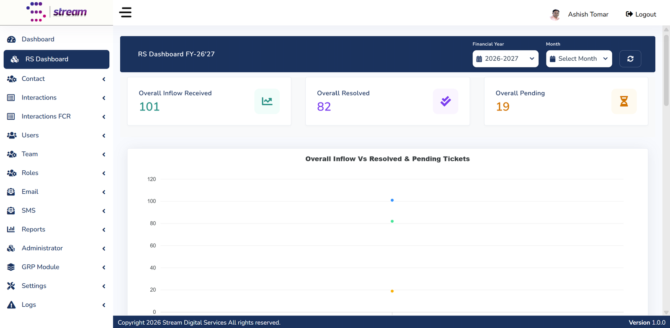The width and height of the screenshot is (670, 328).
Task: Select the RS Dashboard menu item
Action: pos(57,59)
